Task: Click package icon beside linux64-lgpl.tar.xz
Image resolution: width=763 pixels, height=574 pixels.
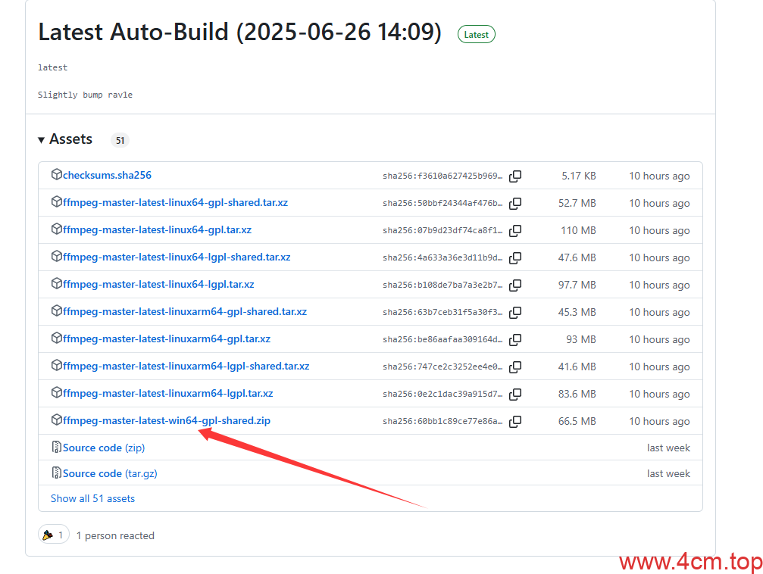Action: tap(56, 283)
